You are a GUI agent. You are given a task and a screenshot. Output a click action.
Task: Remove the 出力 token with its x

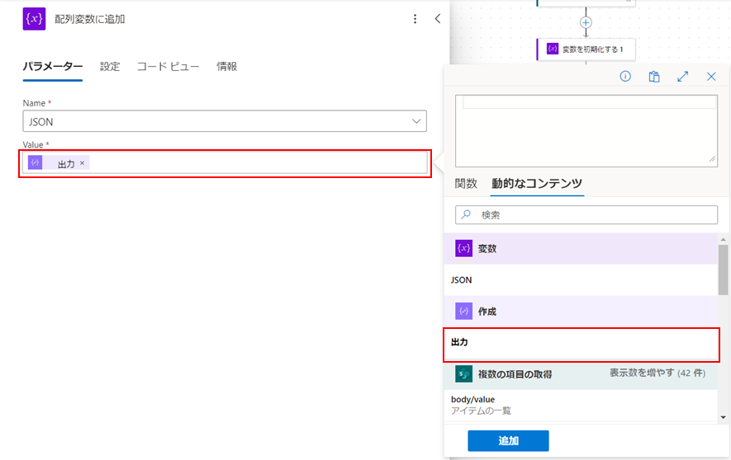tap(82, 162)
